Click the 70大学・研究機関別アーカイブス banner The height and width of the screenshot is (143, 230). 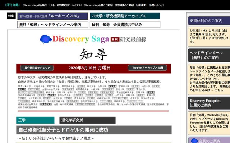click(125, 16)
